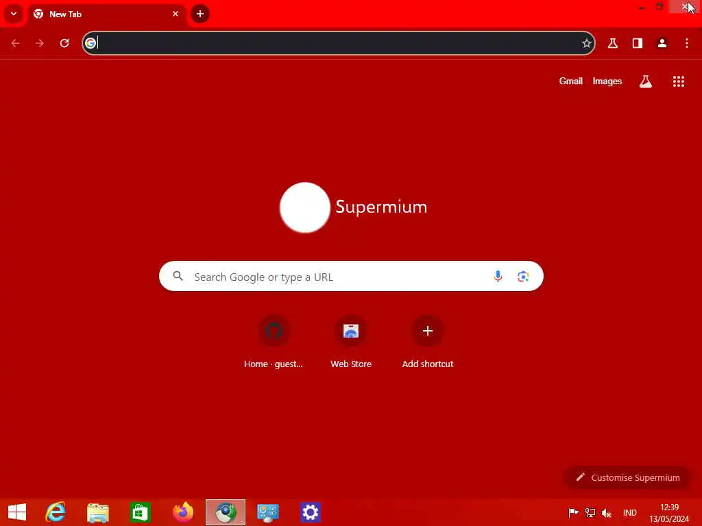Reload the page
The width and height of the screenshot is (702, 526).
(x=64, y=43)
